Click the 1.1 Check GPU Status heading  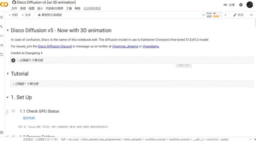39,111
